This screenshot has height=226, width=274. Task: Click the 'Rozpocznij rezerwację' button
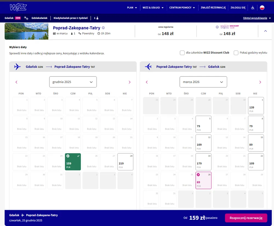coord(246,218)
